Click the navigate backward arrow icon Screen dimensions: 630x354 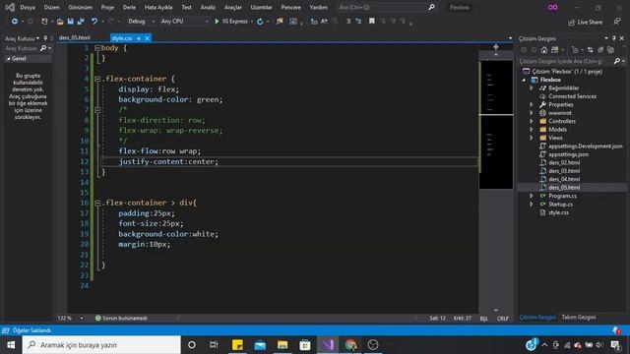[x=15, y=22]
